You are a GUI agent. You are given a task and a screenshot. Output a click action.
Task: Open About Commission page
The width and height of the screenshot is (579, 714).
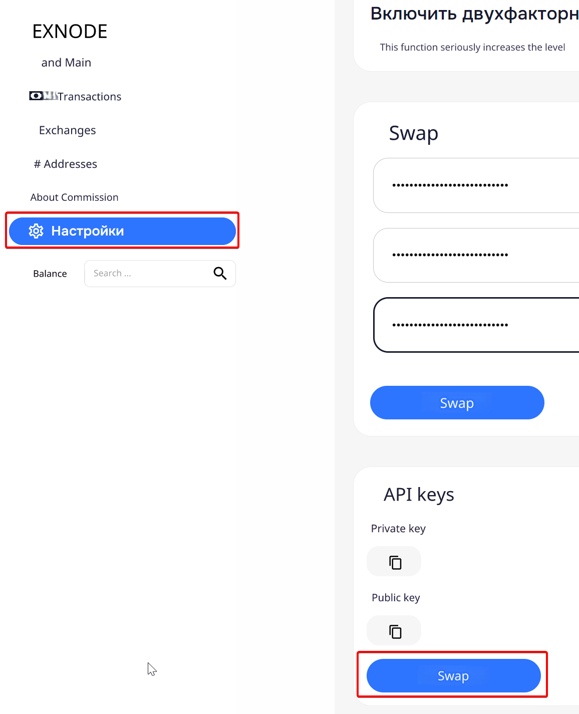[x=74, y=197]
